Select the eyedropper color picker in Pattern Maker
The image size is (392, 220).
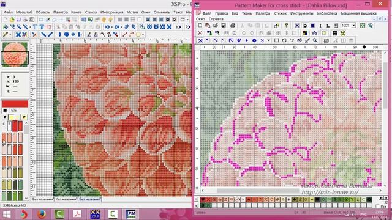pyautogui.click(x=307, y=40)
